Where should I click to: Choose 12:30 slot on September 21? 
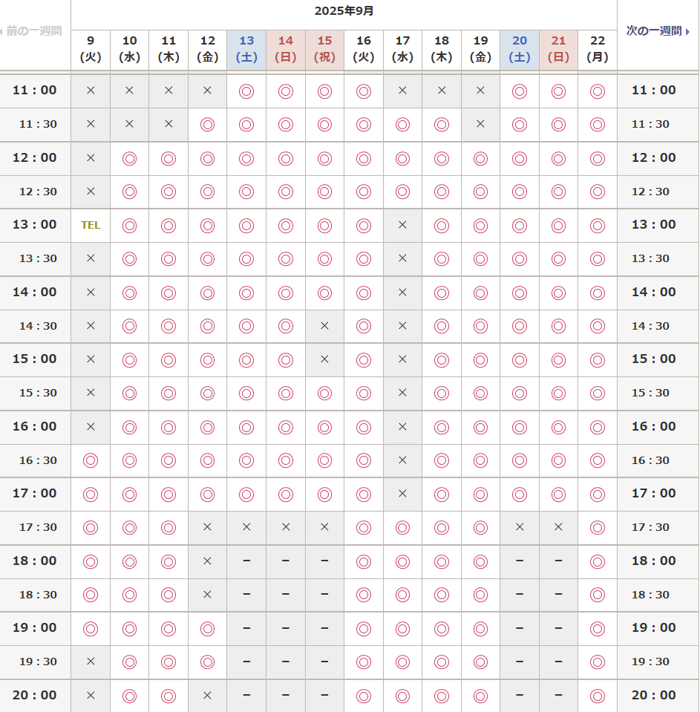(558, 192)
